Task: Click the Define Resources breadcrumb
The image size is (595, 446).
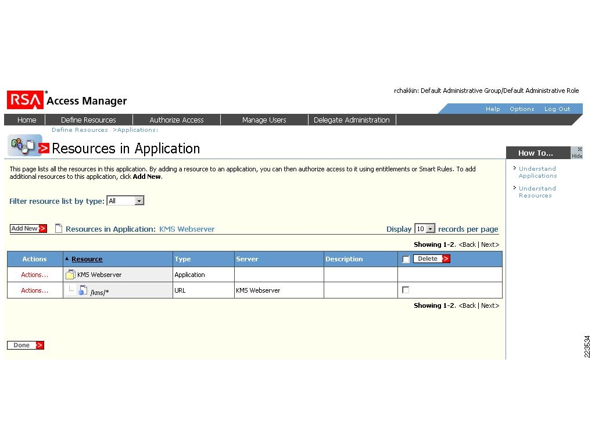Action: (x=80, y=130)
